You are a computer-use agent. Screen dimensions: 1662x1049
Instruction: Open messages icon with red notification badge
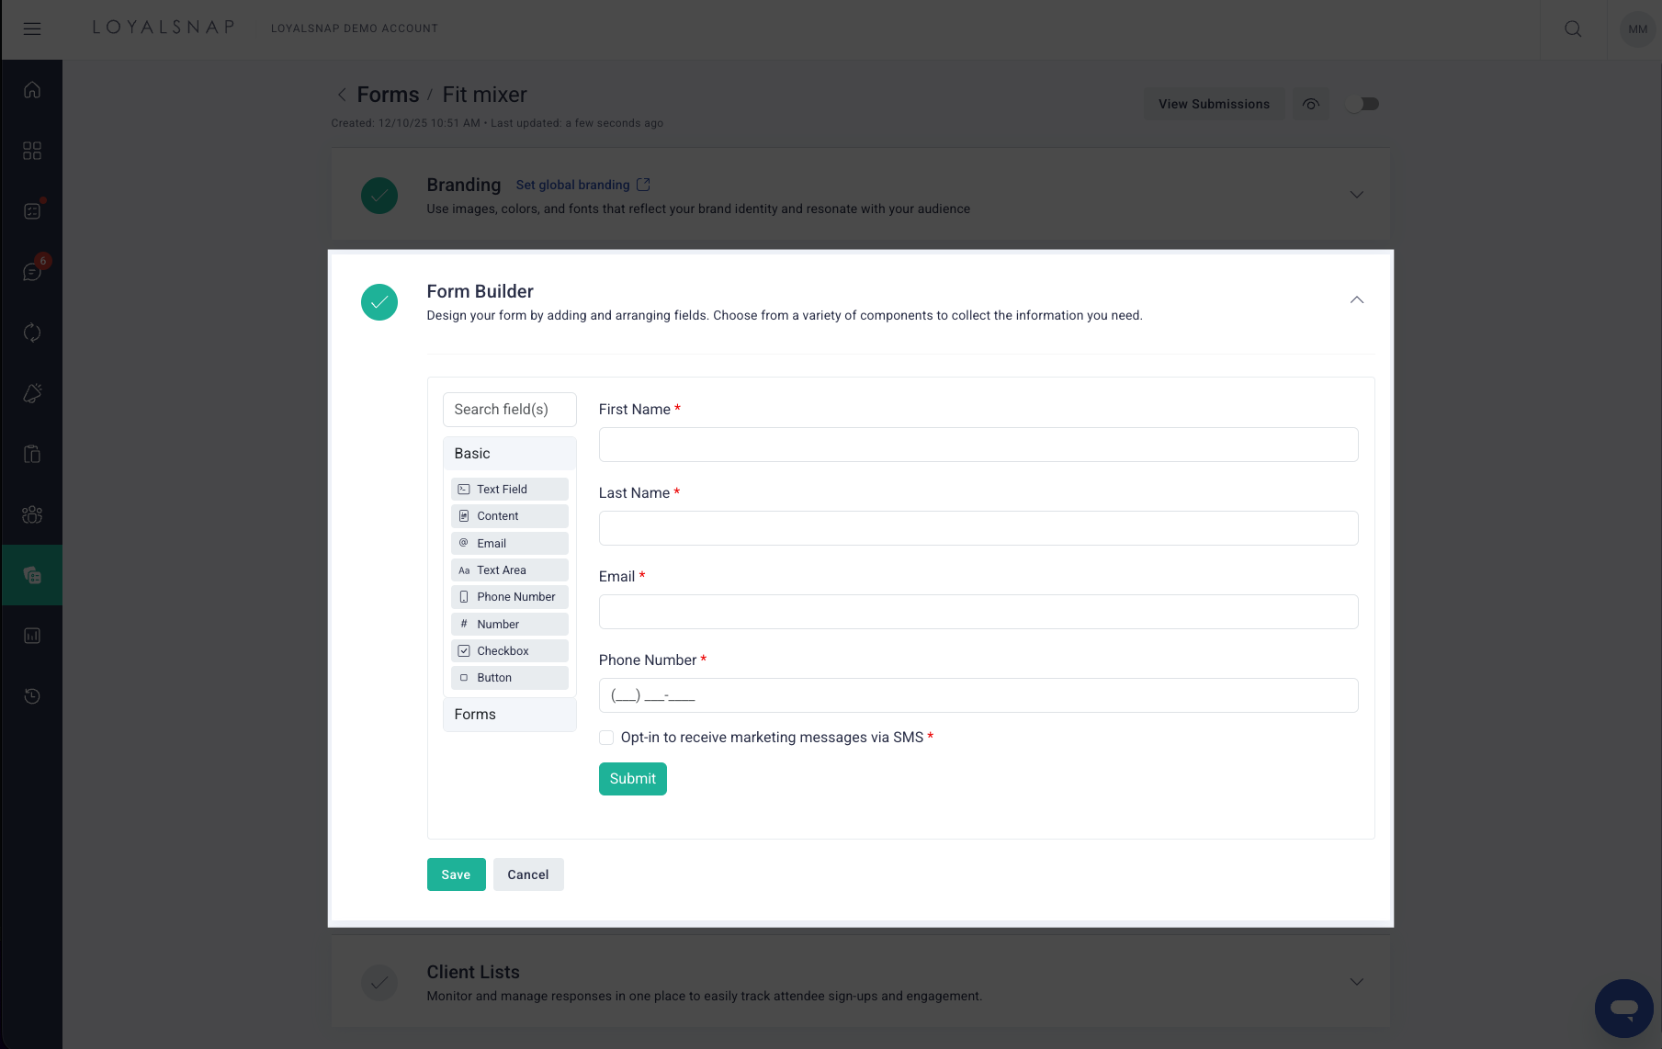pos(32,269)
